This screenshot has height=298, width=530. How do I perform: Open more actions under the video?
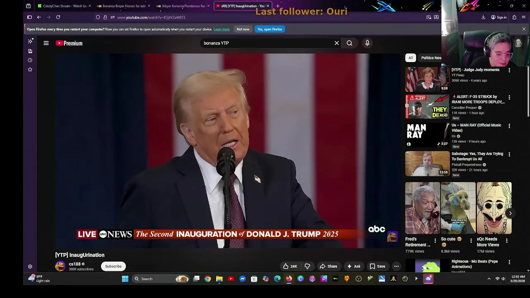(396, 267)
